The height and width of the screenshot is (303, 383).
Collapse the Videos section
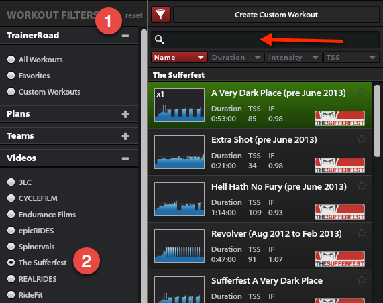(125, 158)
